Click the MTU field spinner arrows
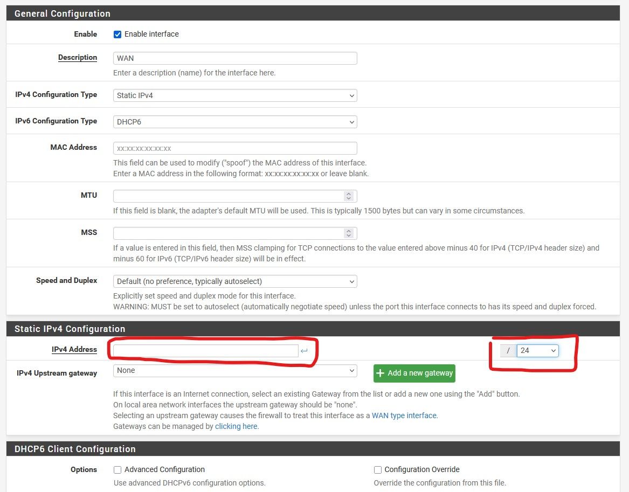This screenshot has height=492, width=629. point(349,196)
